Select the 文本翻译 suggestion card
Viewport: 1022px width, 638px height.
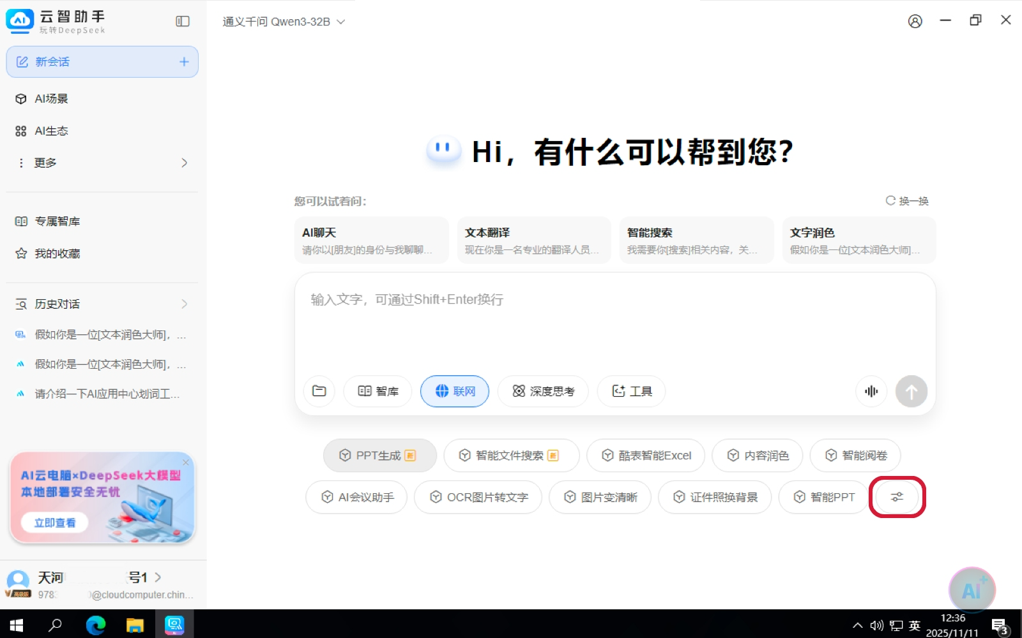[534, 240]
